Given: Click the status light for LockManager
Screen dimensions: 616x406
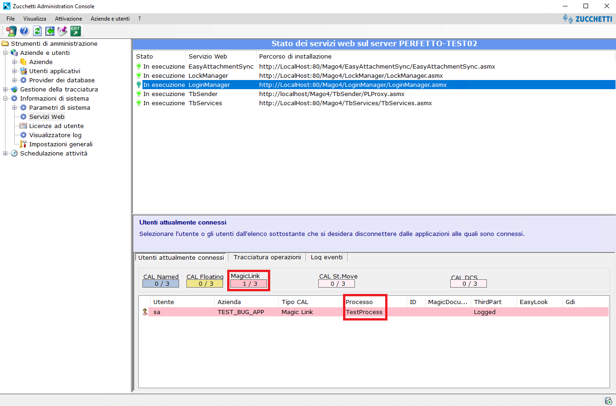Looking at the screenshot, I should [x=139, y=75].
